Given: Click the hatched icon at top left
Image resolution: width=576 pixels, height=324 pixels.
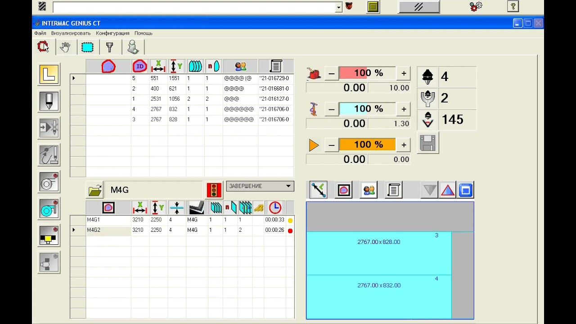Looking at the screenshot, I should (x=42, y=6).
